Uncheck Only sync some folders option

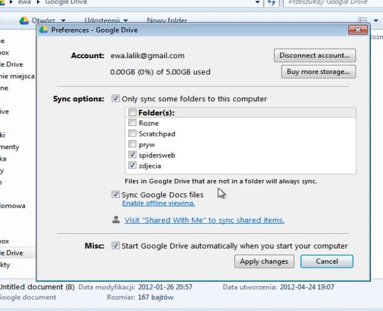116,98
